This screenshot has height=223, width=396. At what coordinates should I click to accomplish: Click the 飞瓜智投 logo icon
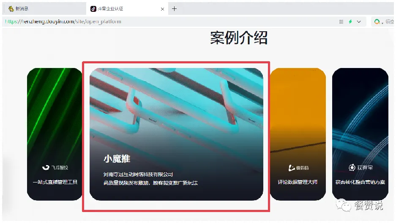click(46, 168)
